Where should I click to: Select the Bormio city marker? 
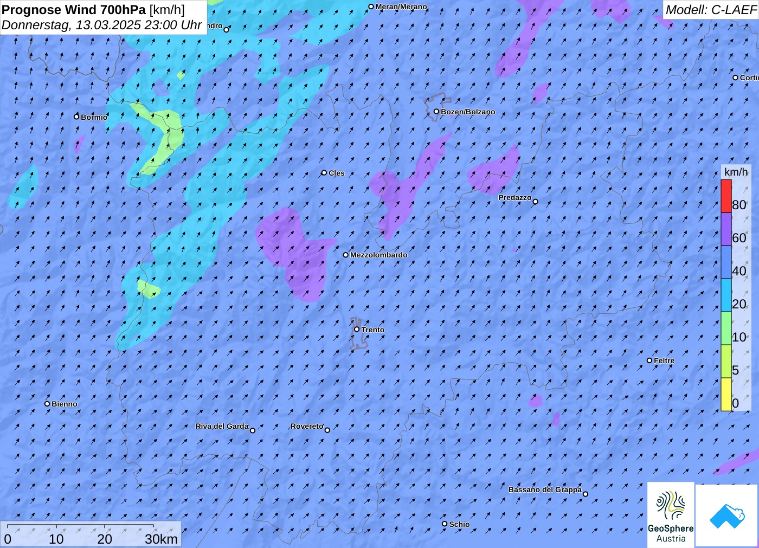[x=76, y=117]
